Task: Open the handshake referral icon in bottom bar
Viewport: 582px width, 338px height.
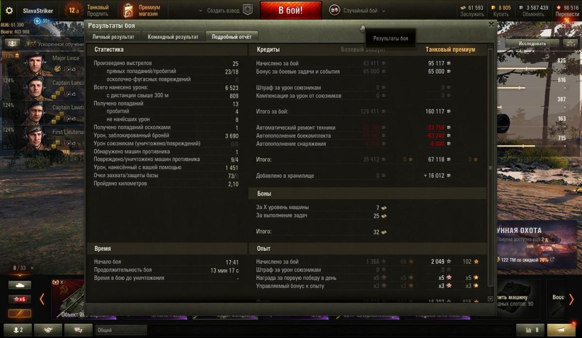Action: tap(48, 330)
